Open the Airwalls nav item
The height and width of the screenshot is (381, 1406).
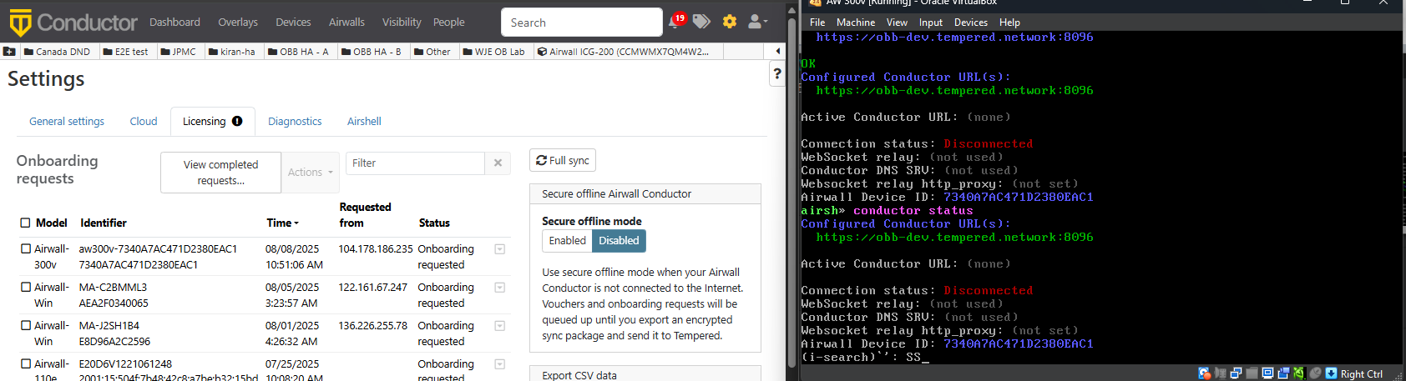pyautogui.click(x=346, y=23)
